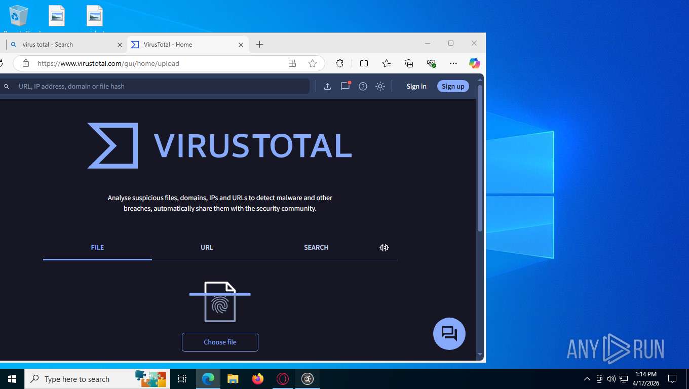Toggle light/dark theme sun icon
The height and width of the screenshot is (389, 689).
(x=380, y=86)
